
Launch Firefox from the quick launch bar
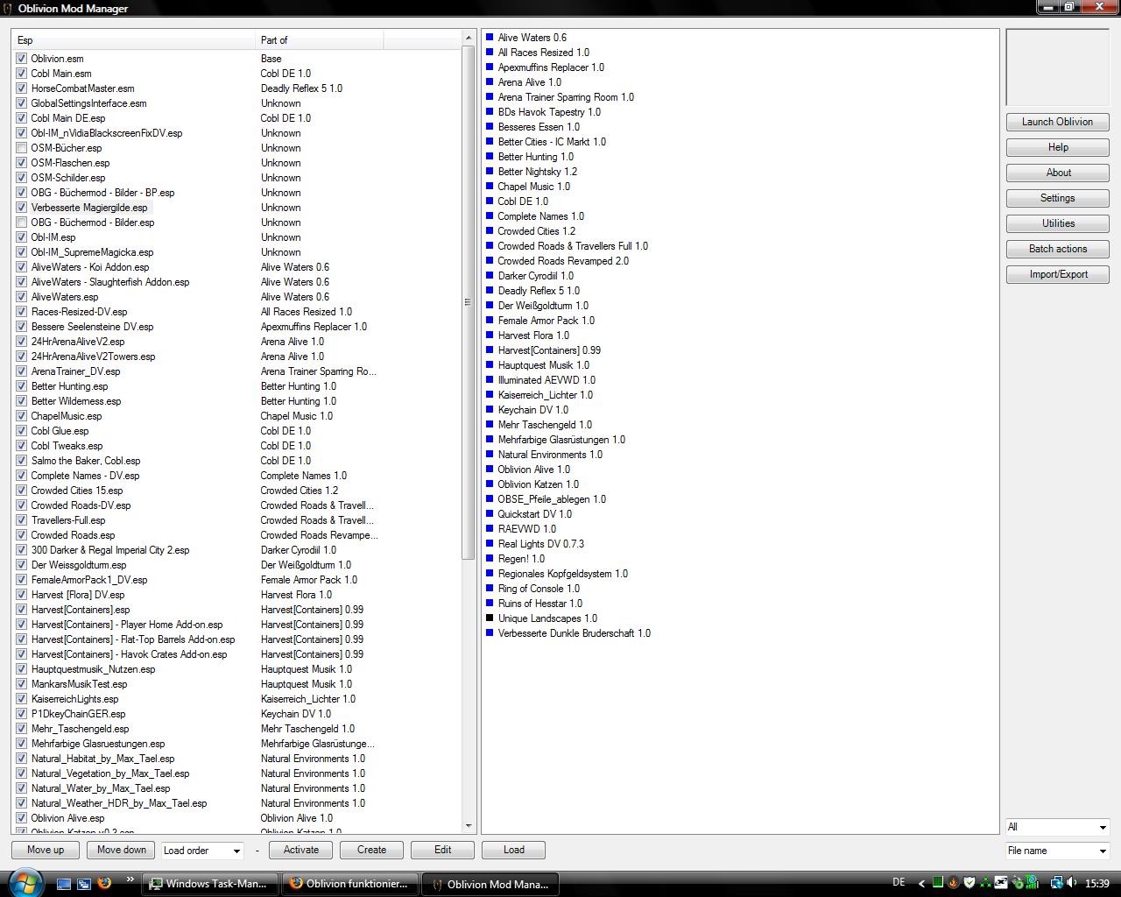[x=104, y=883]
